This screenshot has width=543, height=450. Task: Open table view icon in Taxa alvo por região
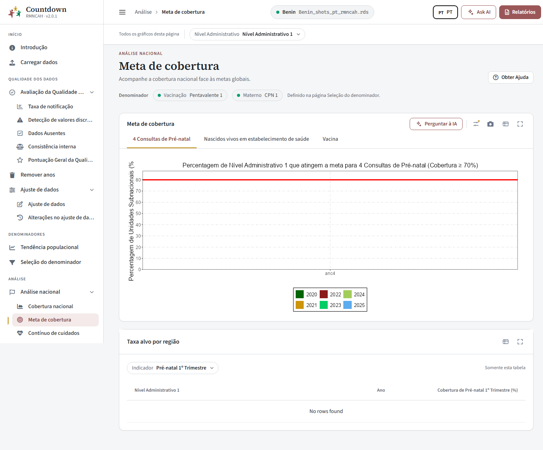pyautogui.click(x=506, y=342)
